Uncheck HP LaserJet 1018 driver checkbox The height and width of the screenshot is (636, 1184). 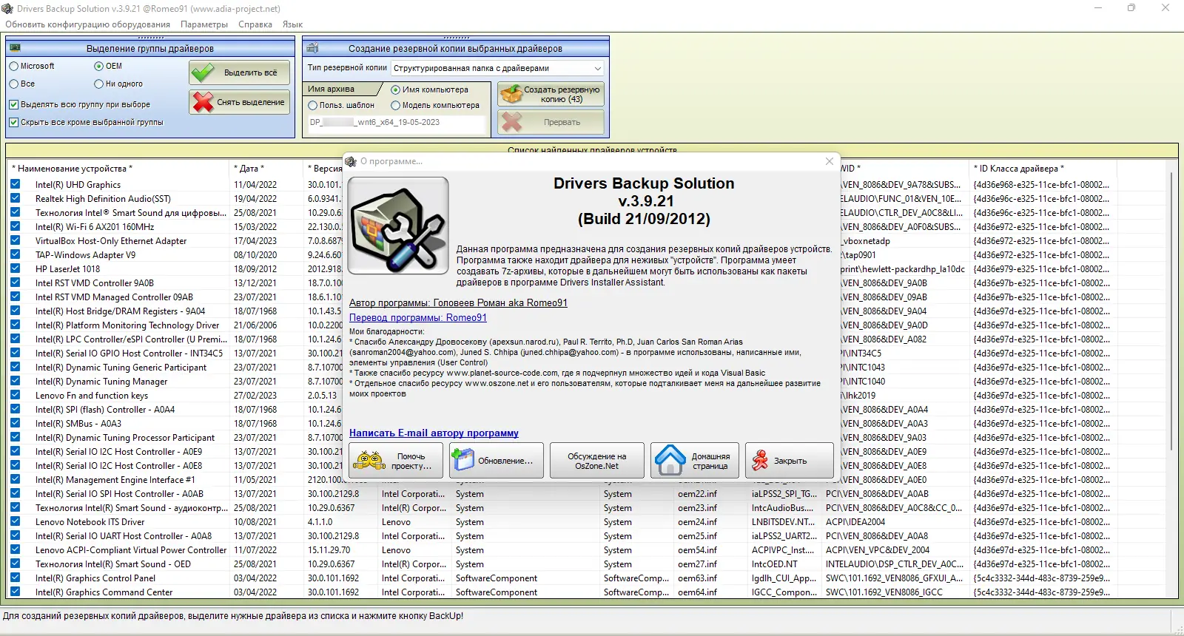point(16,268)
